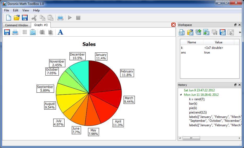The height and width of the screenshot is (148, 244).
Task: Create a new file from main toolbar
Action: pos(9,18)
